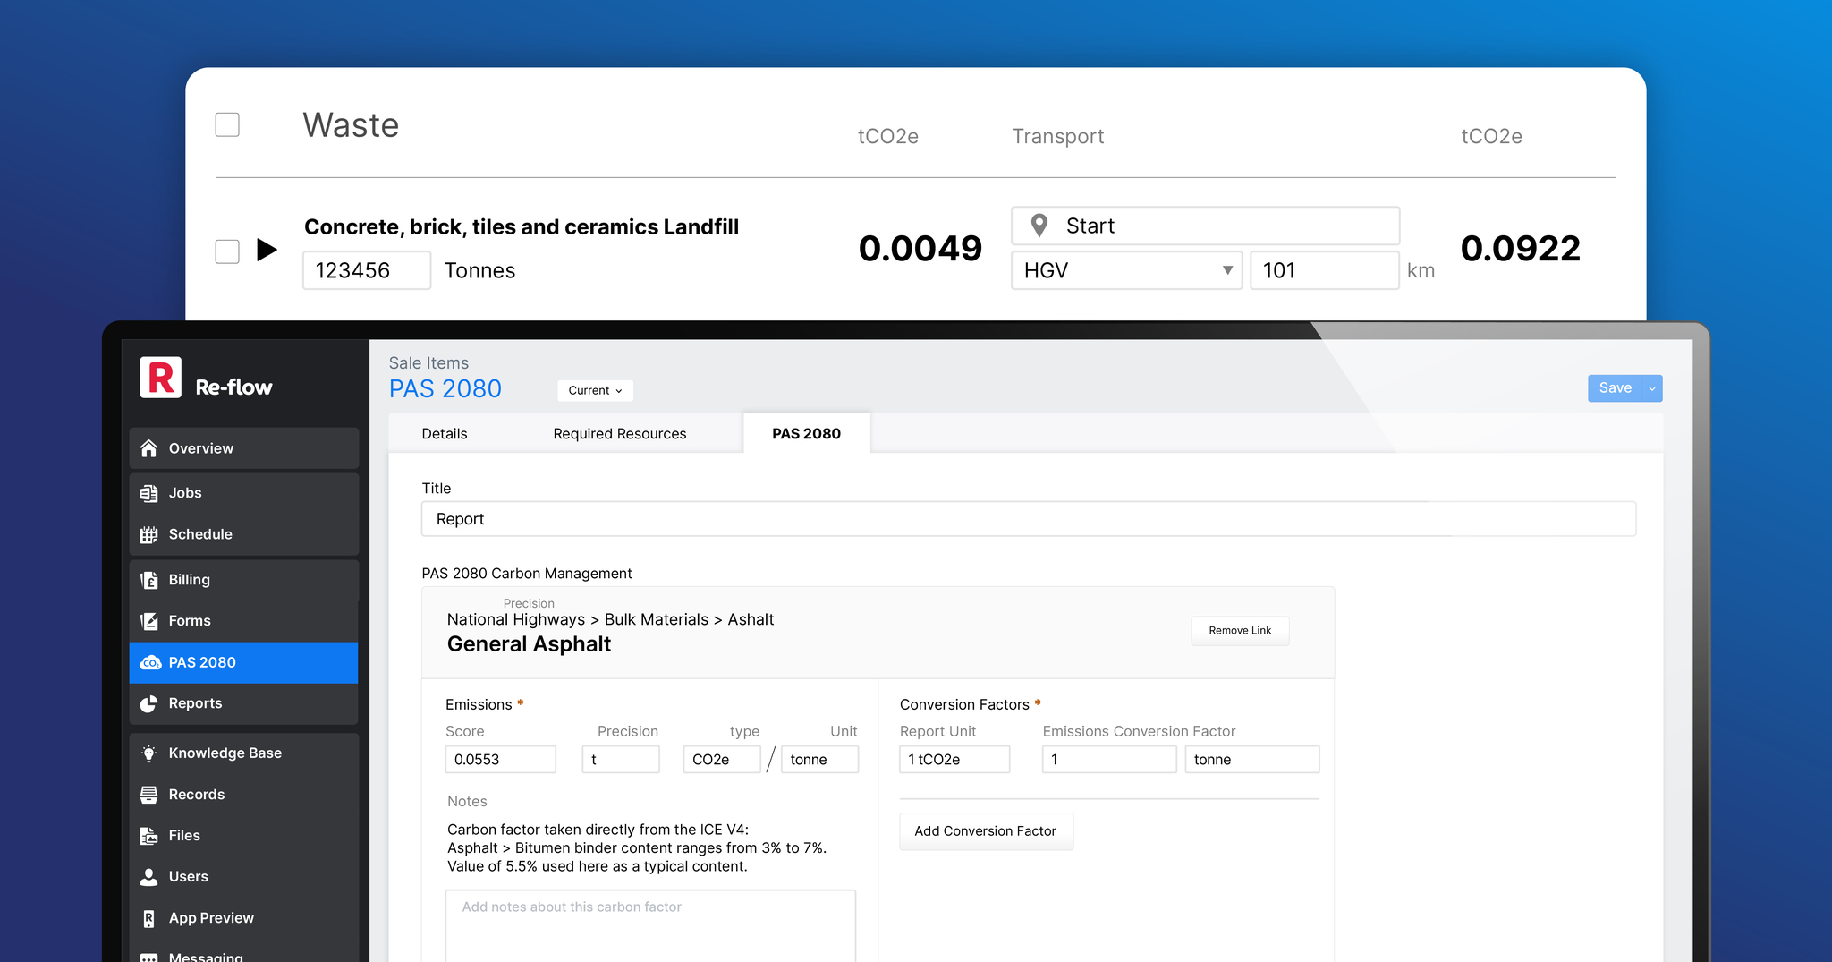The image size is (1832, 962).
Task: Open Files in the sidebar
Action: click(244, 836)
